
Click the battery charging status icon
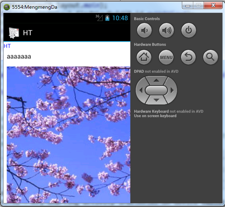107,18
